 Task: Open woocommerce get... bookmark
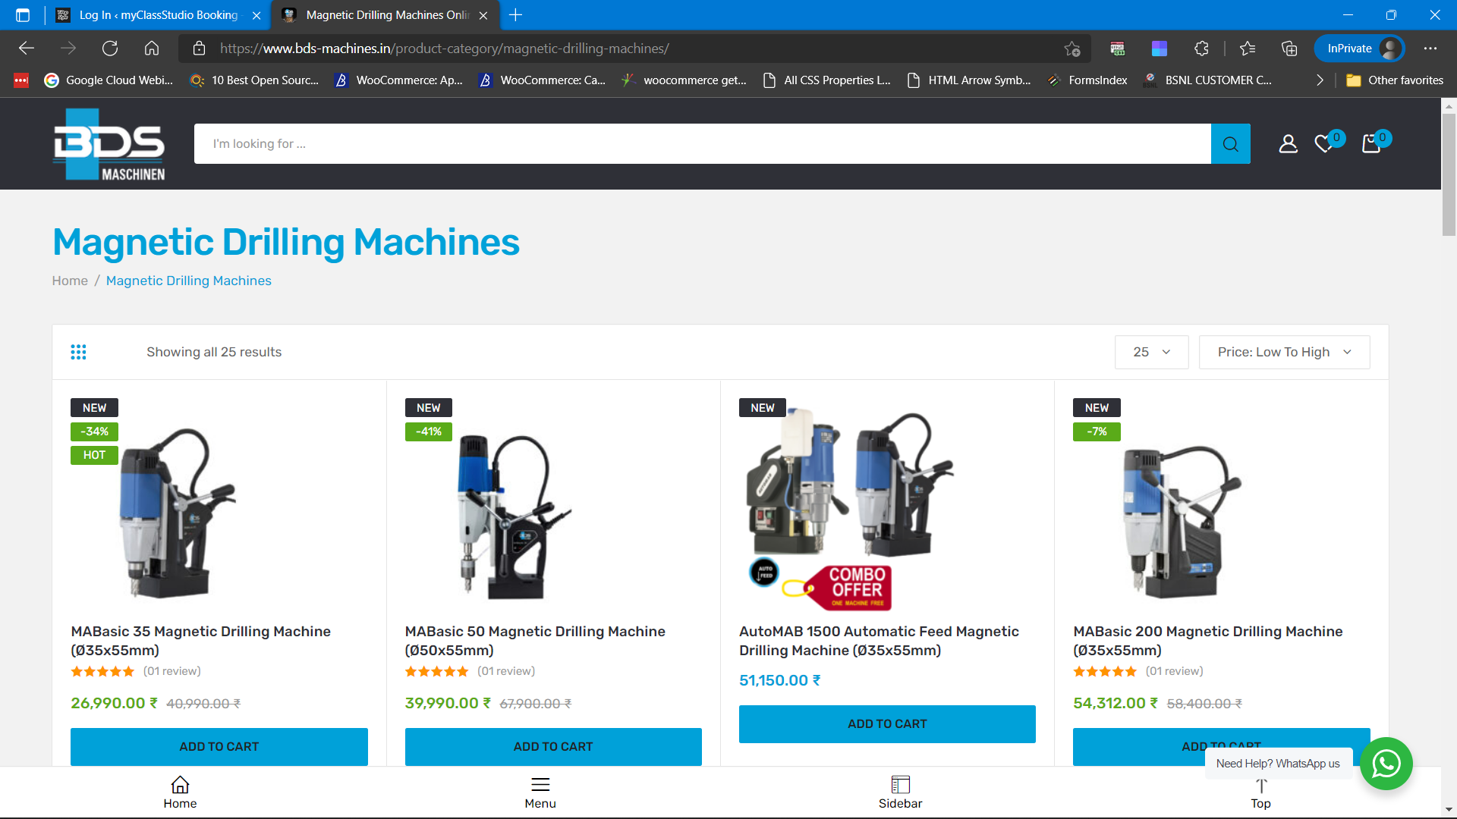(684, 80)
